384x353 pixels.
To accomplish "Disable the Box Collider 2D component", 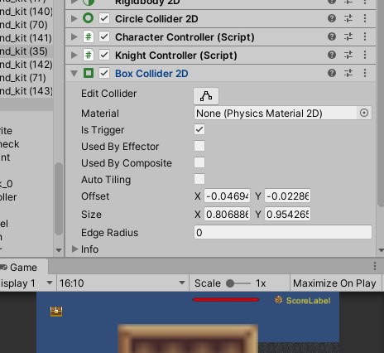I will 104,73.
